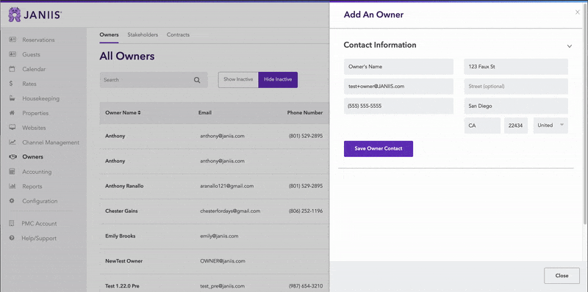Click the Calendar sidebar icon
This screenshot has height=292, width=588.
point(12,69)
